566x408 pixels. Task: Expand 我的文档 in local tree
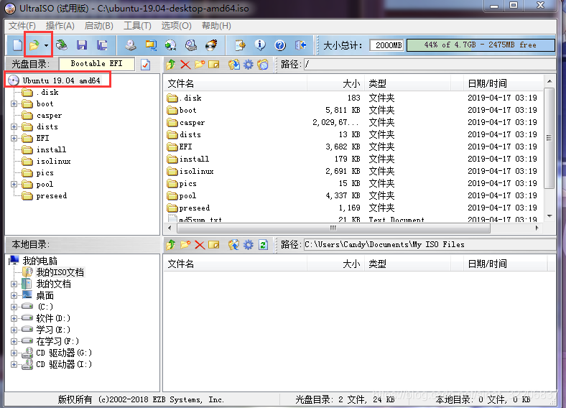(x=14, y=284)
